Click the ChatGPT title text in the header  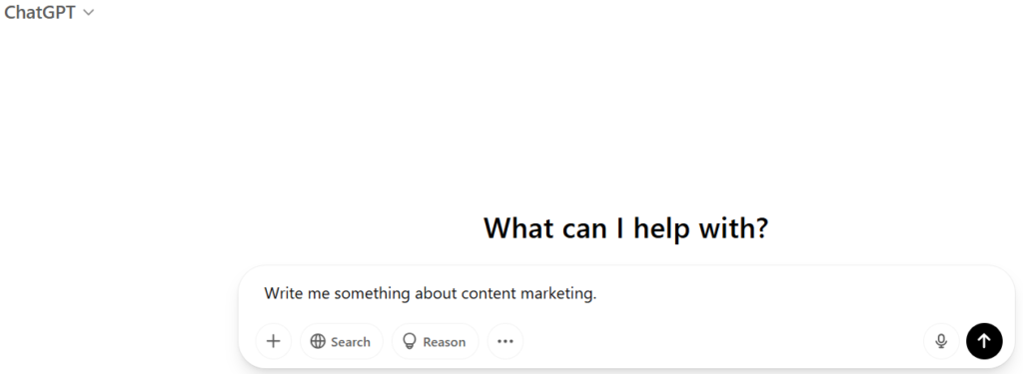[x=40, y=12]
